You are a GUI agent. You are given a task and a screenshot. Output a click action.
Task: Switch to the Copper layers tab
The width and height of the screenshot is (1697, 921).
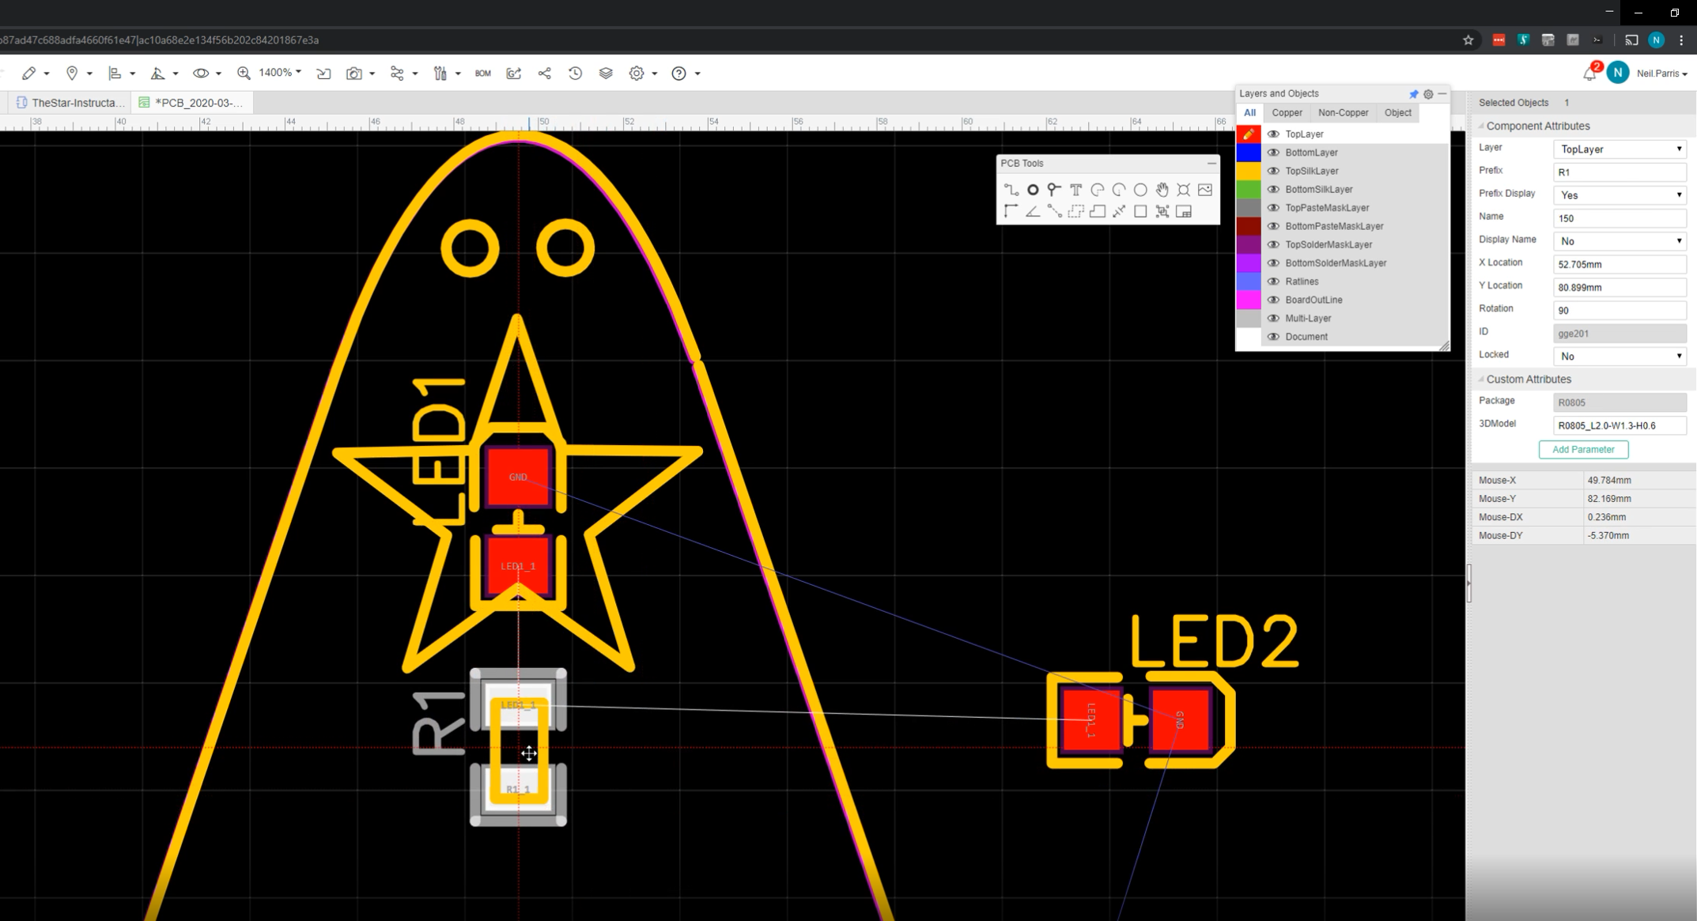click(1287, 113)
